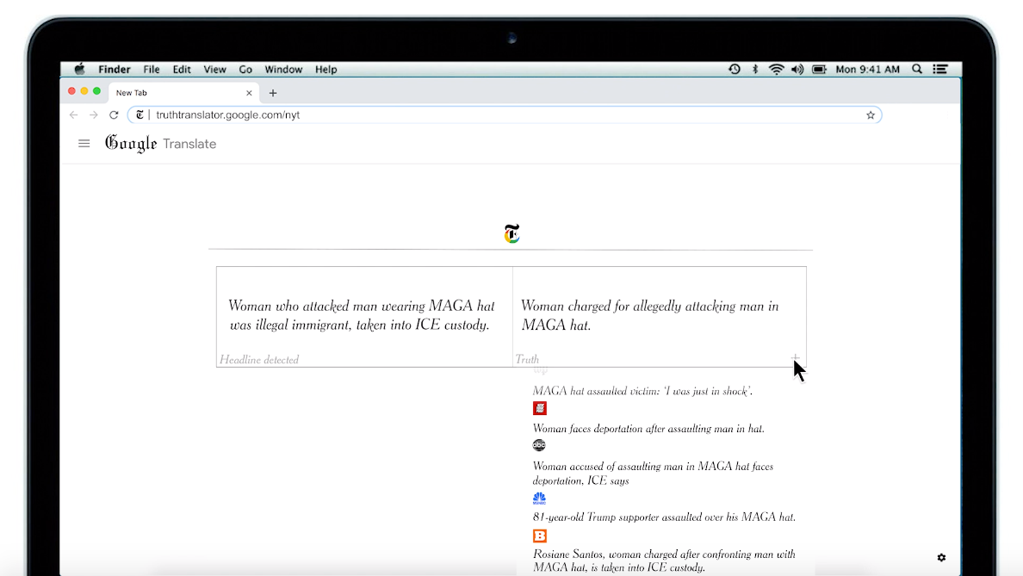Open the Go menu
Screen dimensions: 1023x576
coord(245,69)
